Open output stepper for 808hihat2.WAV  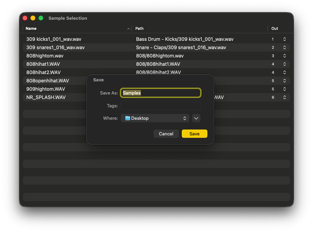coord(285,72)
